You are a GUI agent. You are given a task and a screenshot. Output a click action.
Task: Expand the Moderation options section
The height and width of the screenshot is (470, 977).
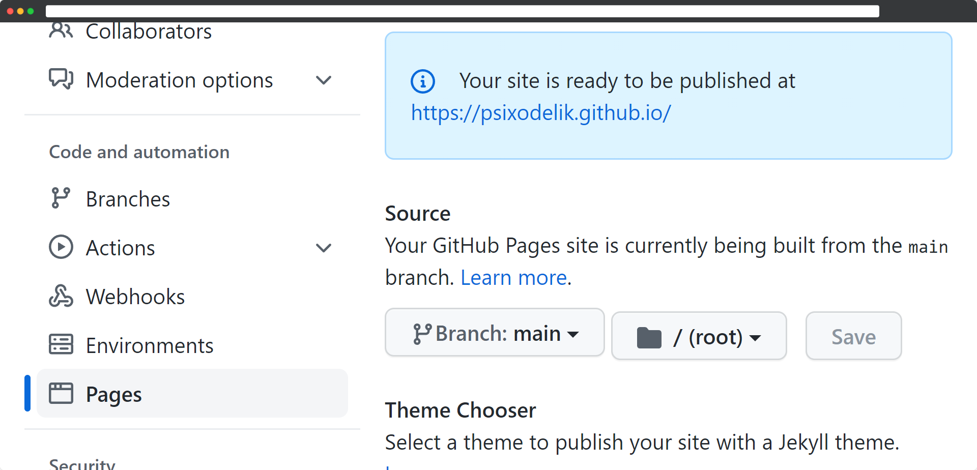[x=324, y=80]
